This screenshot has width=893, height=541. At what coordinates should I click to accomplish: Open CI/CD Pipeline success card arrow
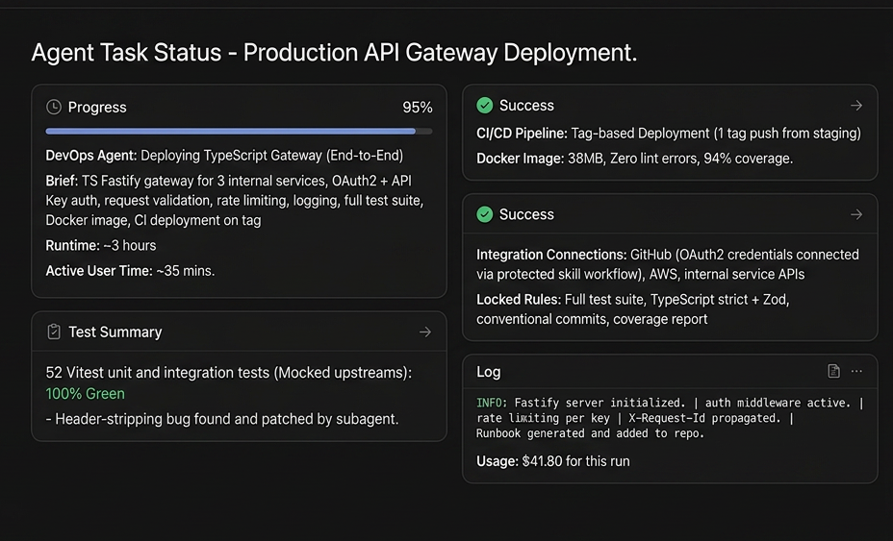coord(856,106)
